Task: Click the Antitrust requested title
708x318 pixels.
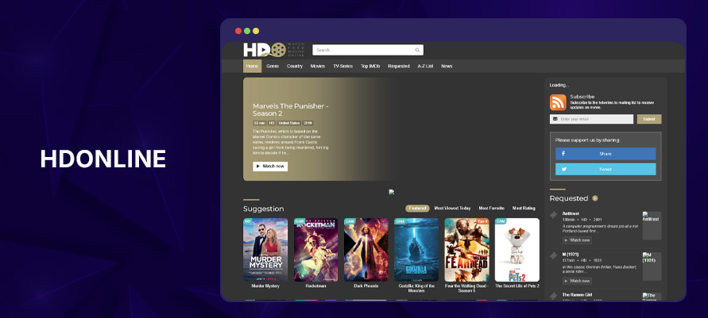Action: click(x=571, y=213)
